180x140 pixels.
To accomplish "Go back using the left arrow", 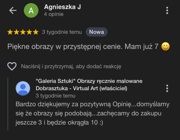I will pyautogui.click(x=13, y=11).
